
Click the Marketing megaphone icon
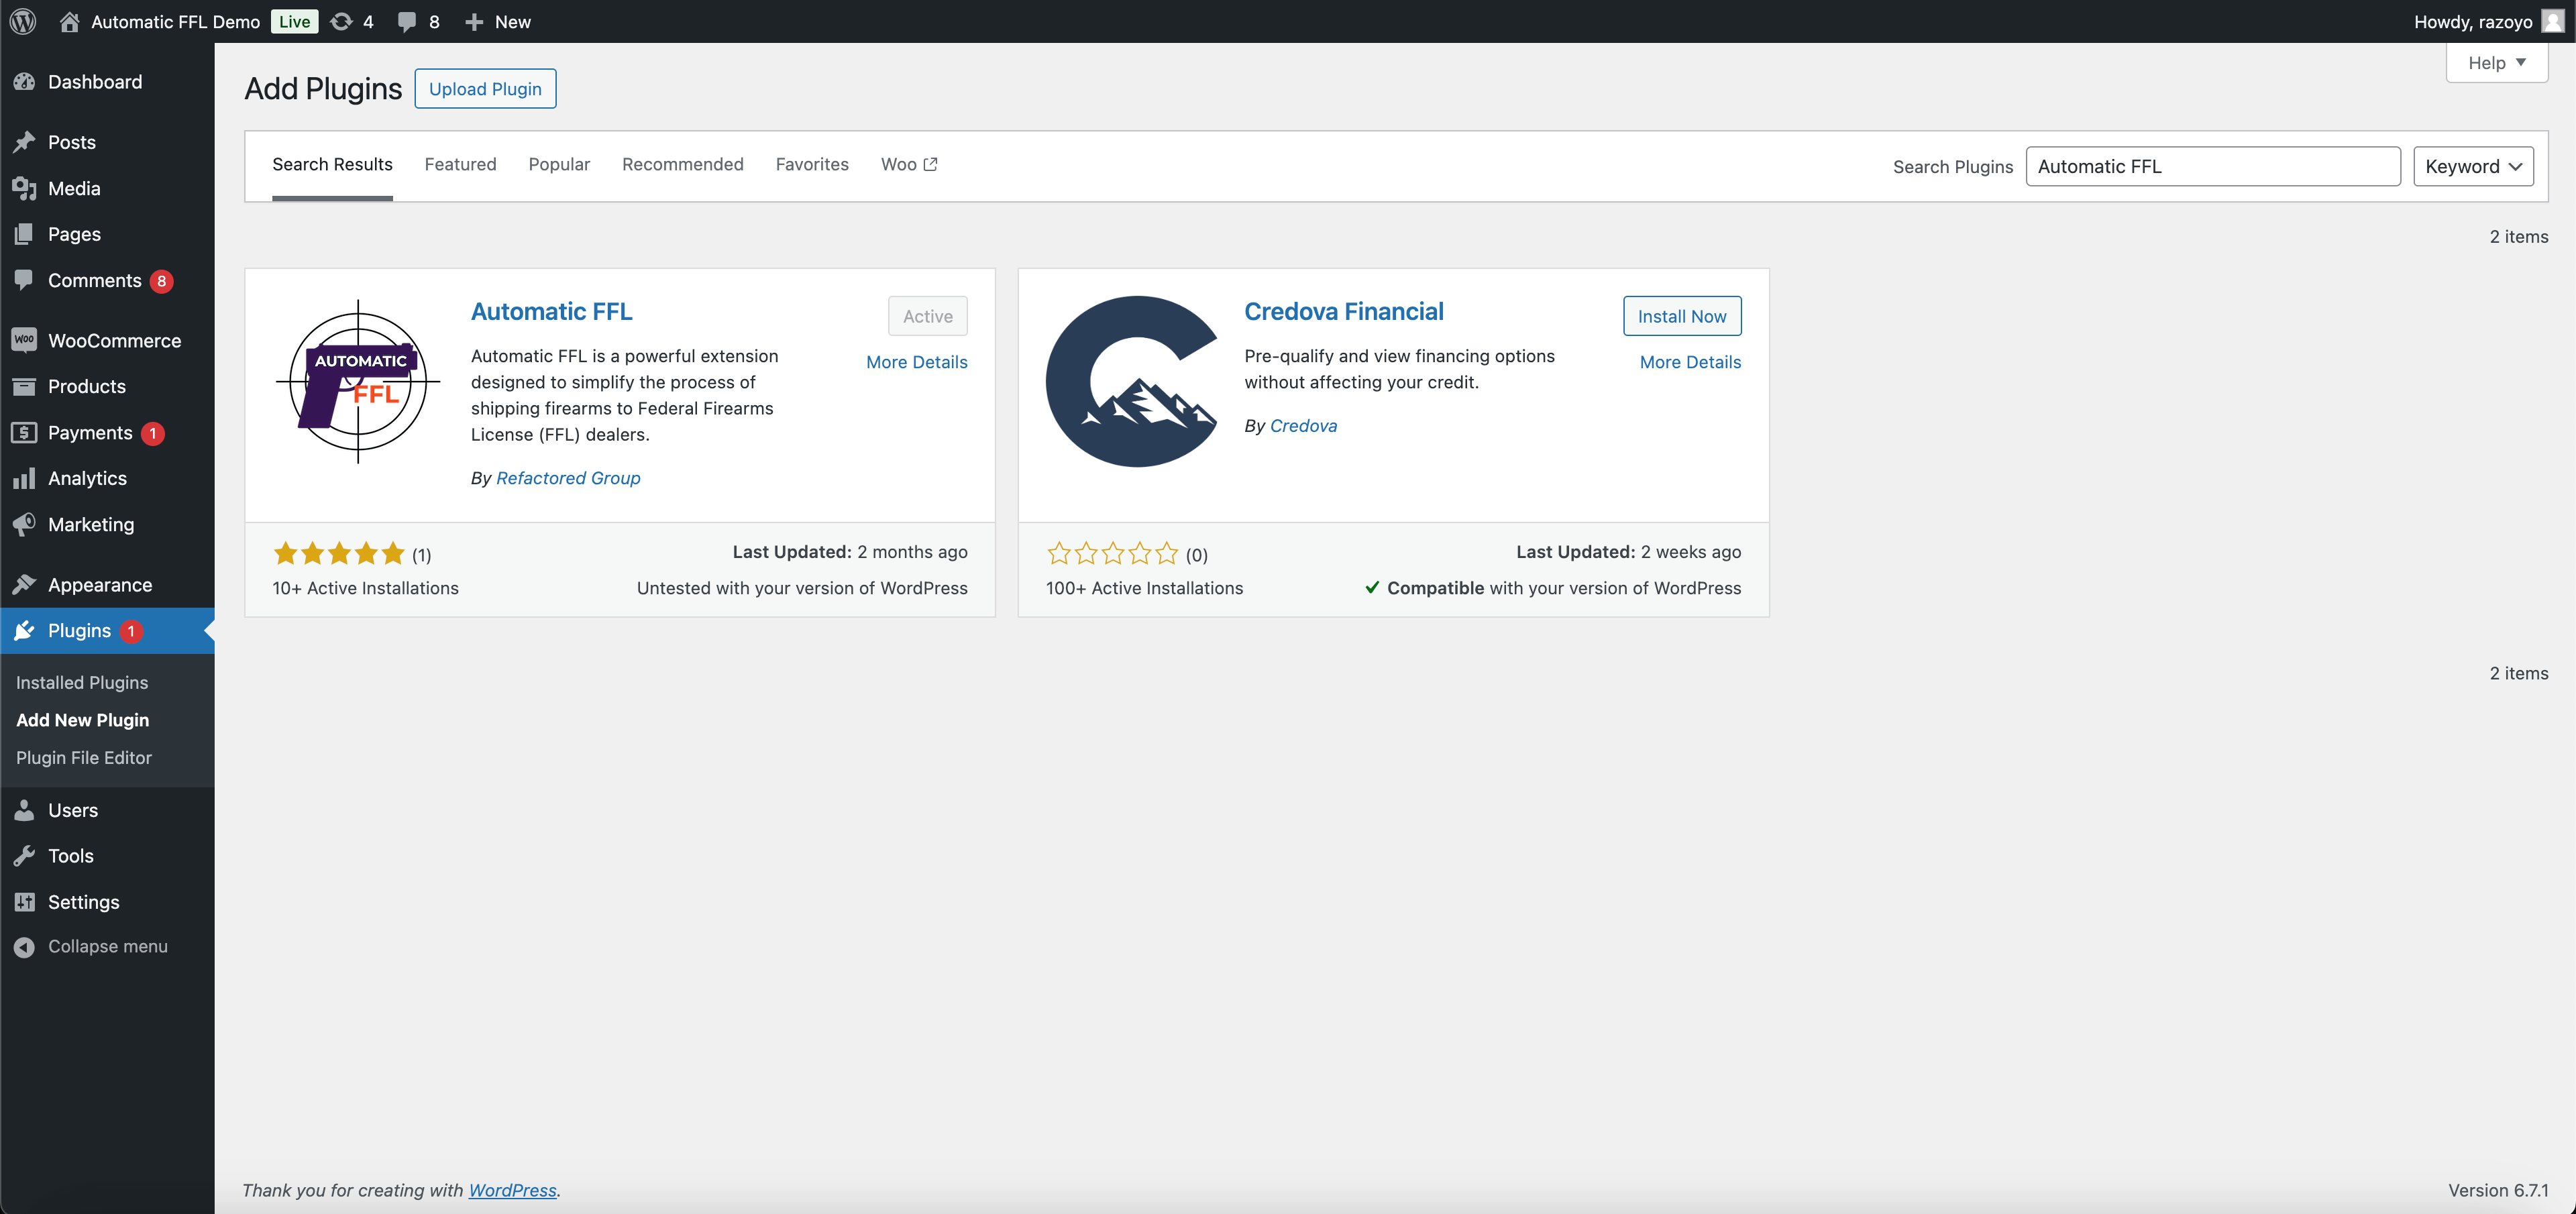pyautogui.click(x=25, y=524)
